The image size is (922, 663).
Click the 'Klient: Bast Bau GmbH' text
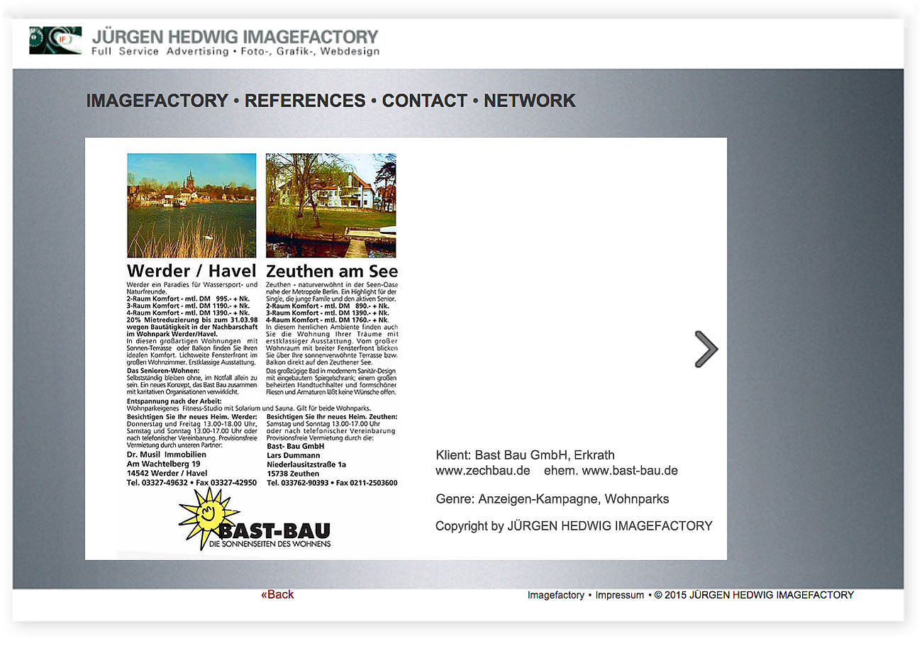525,455
